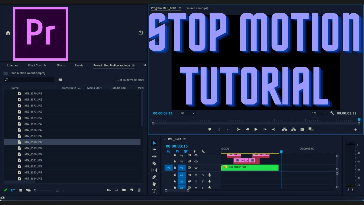Viewport: 364px width, 205px height.
Task: Toggle lock on V2 track
Action: [x=175, y=161]
